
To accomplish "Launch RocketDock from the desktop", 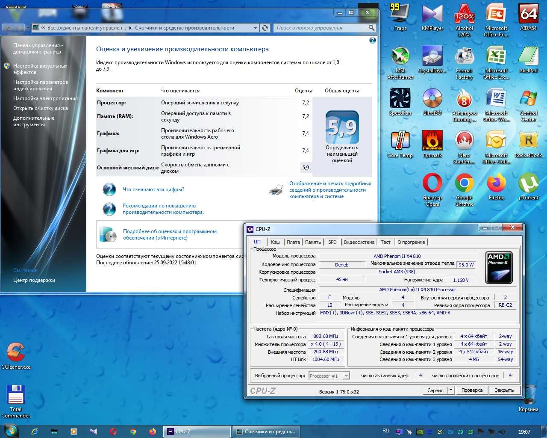I will [x=528, y=144].
